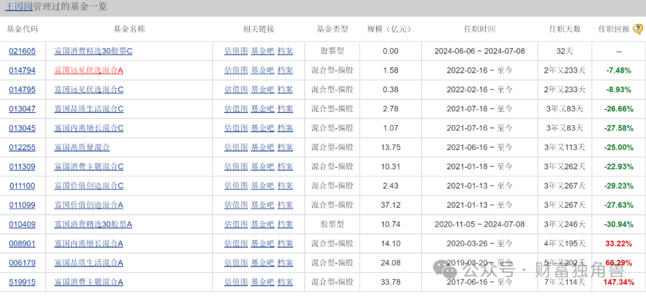Image resolution: width=646 pixels, height=296 pixels.
Task: Open 基金吧 for fund 021605
Action: click(263, 51)
